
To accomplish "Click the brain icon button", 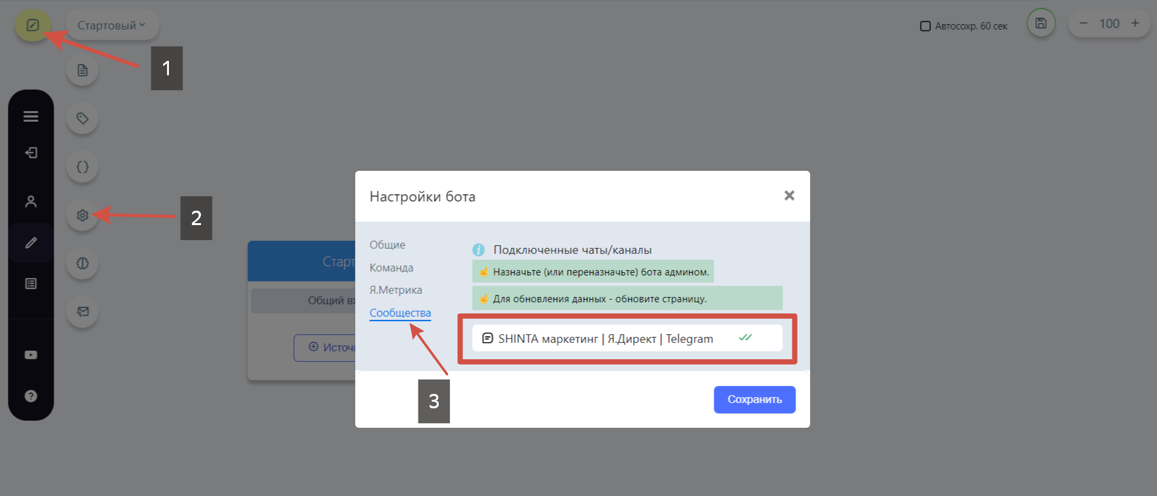I will pyautogui.click(x=83, y=263).
